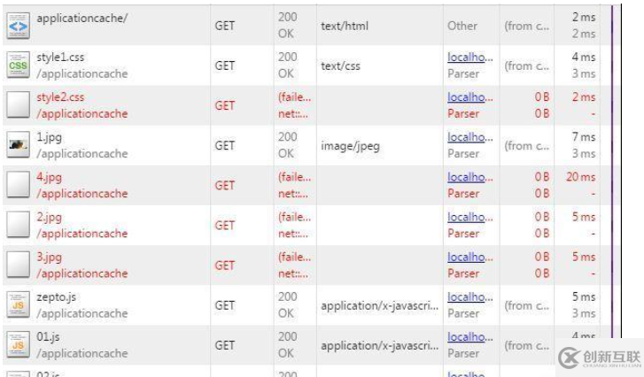Click the 20 ms time of 4.jpg
This screenshot has height=377, width=644.
pos(581,177)
